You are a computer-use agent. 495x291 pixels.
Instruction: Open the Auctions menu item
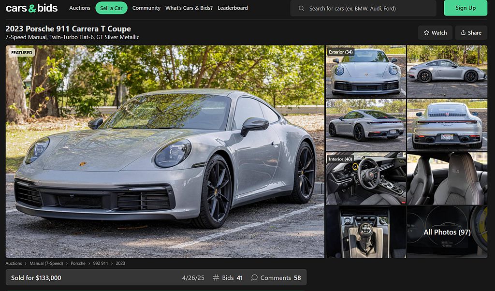[80, 8]
